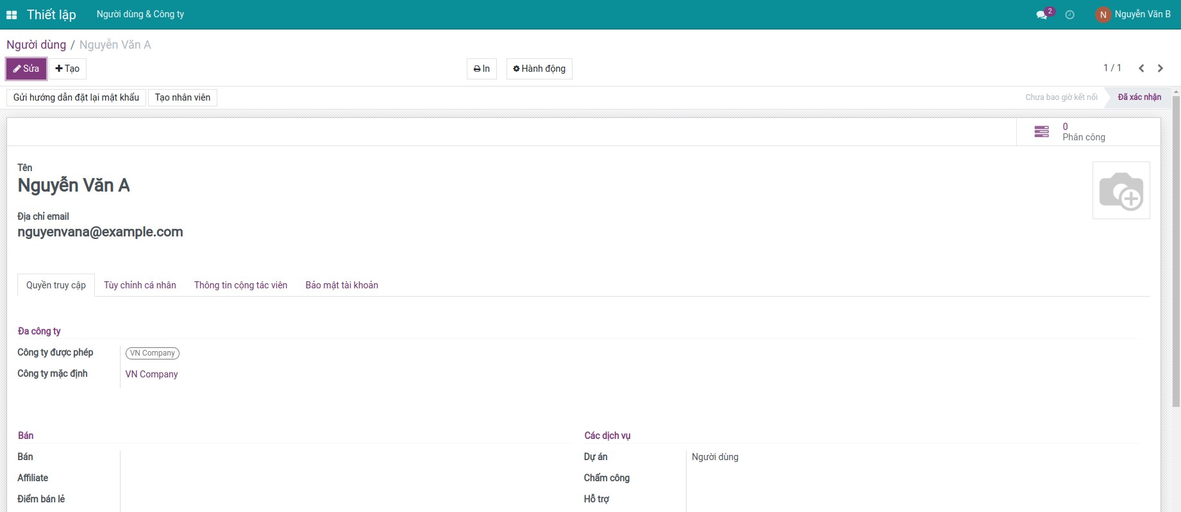
Task: Open the conversations chat icon
Action: [1042, 15]
